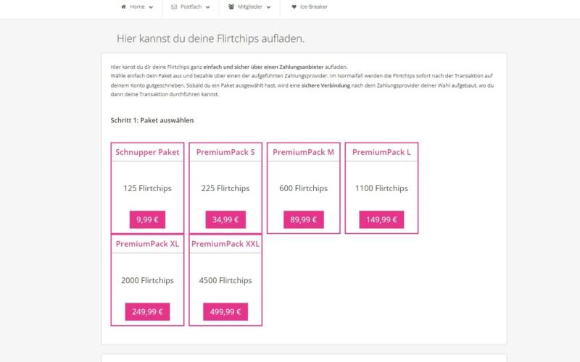Select the PremiumPack M title
The width and height of the screenshot is (580, 362).
click(304, 152)
